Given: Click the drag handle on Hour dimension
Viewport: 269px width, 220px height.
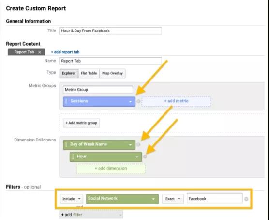Looking at the screenshot, I should pyautogui.click(x=73, y=157).
